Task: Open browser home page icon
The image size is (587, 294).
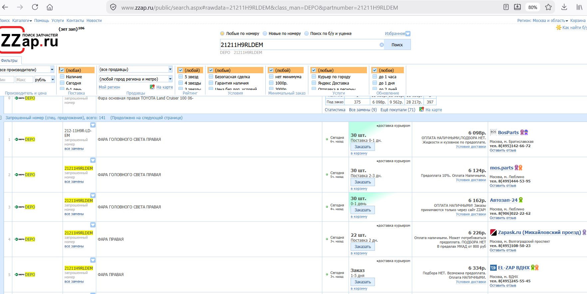Action: click(x=50, y=7)
